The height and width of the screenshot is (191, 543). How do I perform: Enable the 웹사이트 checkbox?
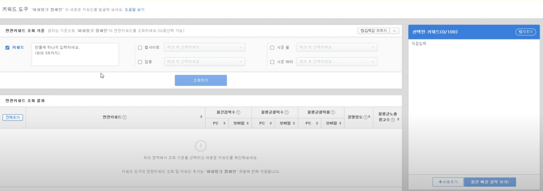click(x=140, y=48)
